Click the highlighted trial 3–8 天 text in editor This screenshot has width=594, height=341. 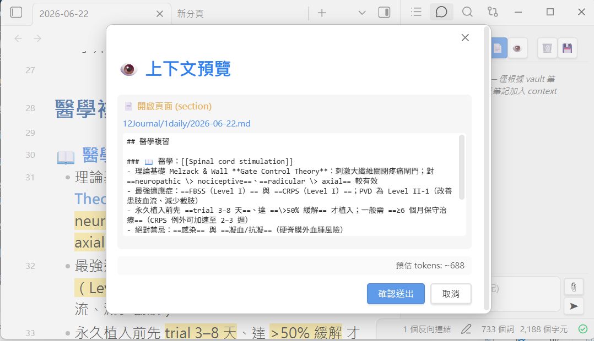click(201, 333)
